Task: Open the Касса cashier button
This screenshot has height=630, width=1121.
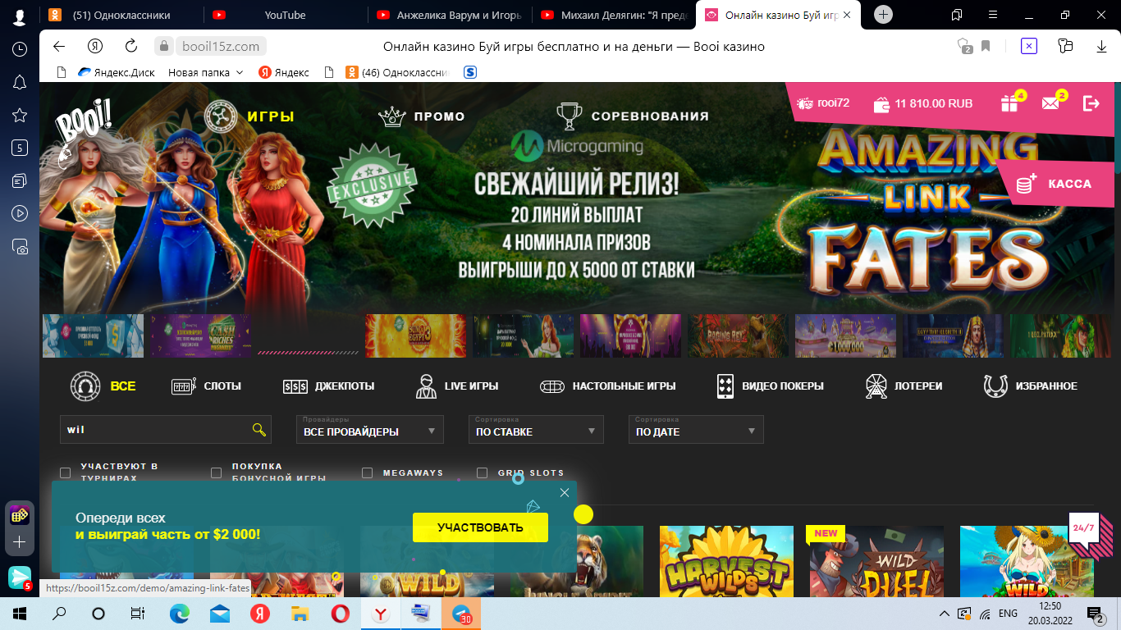Action: [x=1054, y=184]
